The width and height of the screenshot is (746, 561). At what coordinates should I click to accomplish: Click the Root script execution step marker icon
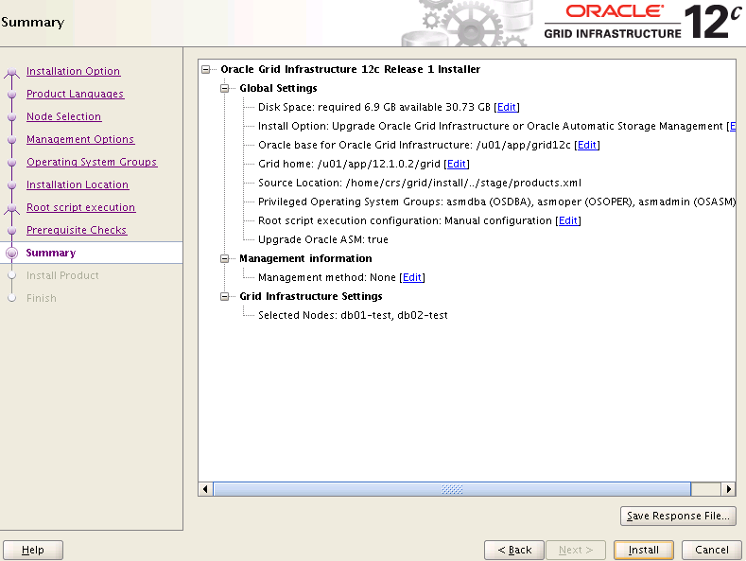click(12, 208)
